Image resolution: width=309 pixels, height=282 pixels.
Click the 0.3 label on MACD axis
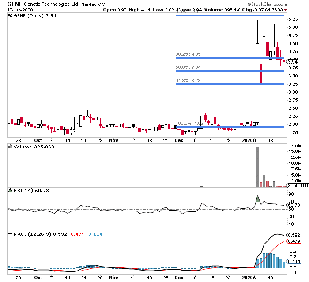293,251
